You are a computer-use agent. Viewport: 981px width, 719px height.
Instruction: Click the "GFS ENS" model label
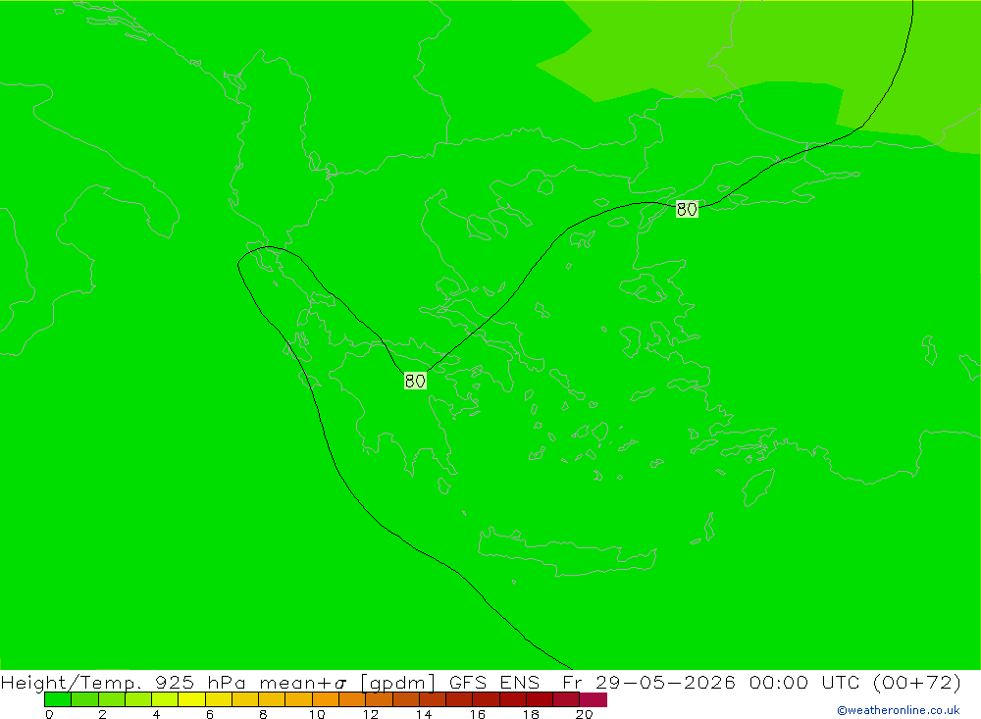click(x=494, y=682)
